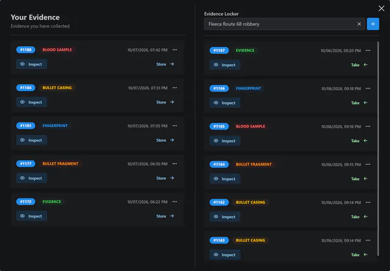The width and height of the screenshot is (390, 271).
Task: Open the more options menu for locker item #1163
Action: [x=368, y=240]
